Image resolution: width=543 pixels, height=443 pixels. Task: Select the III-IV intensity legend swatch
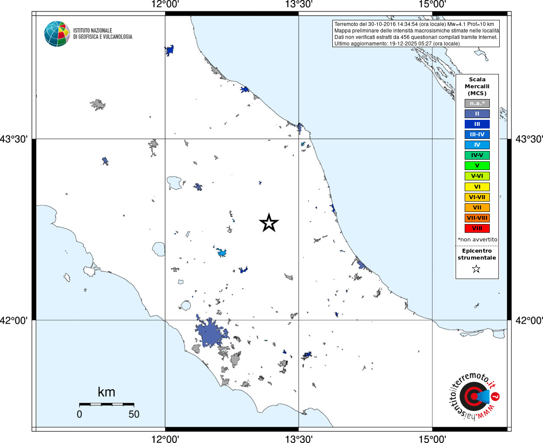point(477,135)
